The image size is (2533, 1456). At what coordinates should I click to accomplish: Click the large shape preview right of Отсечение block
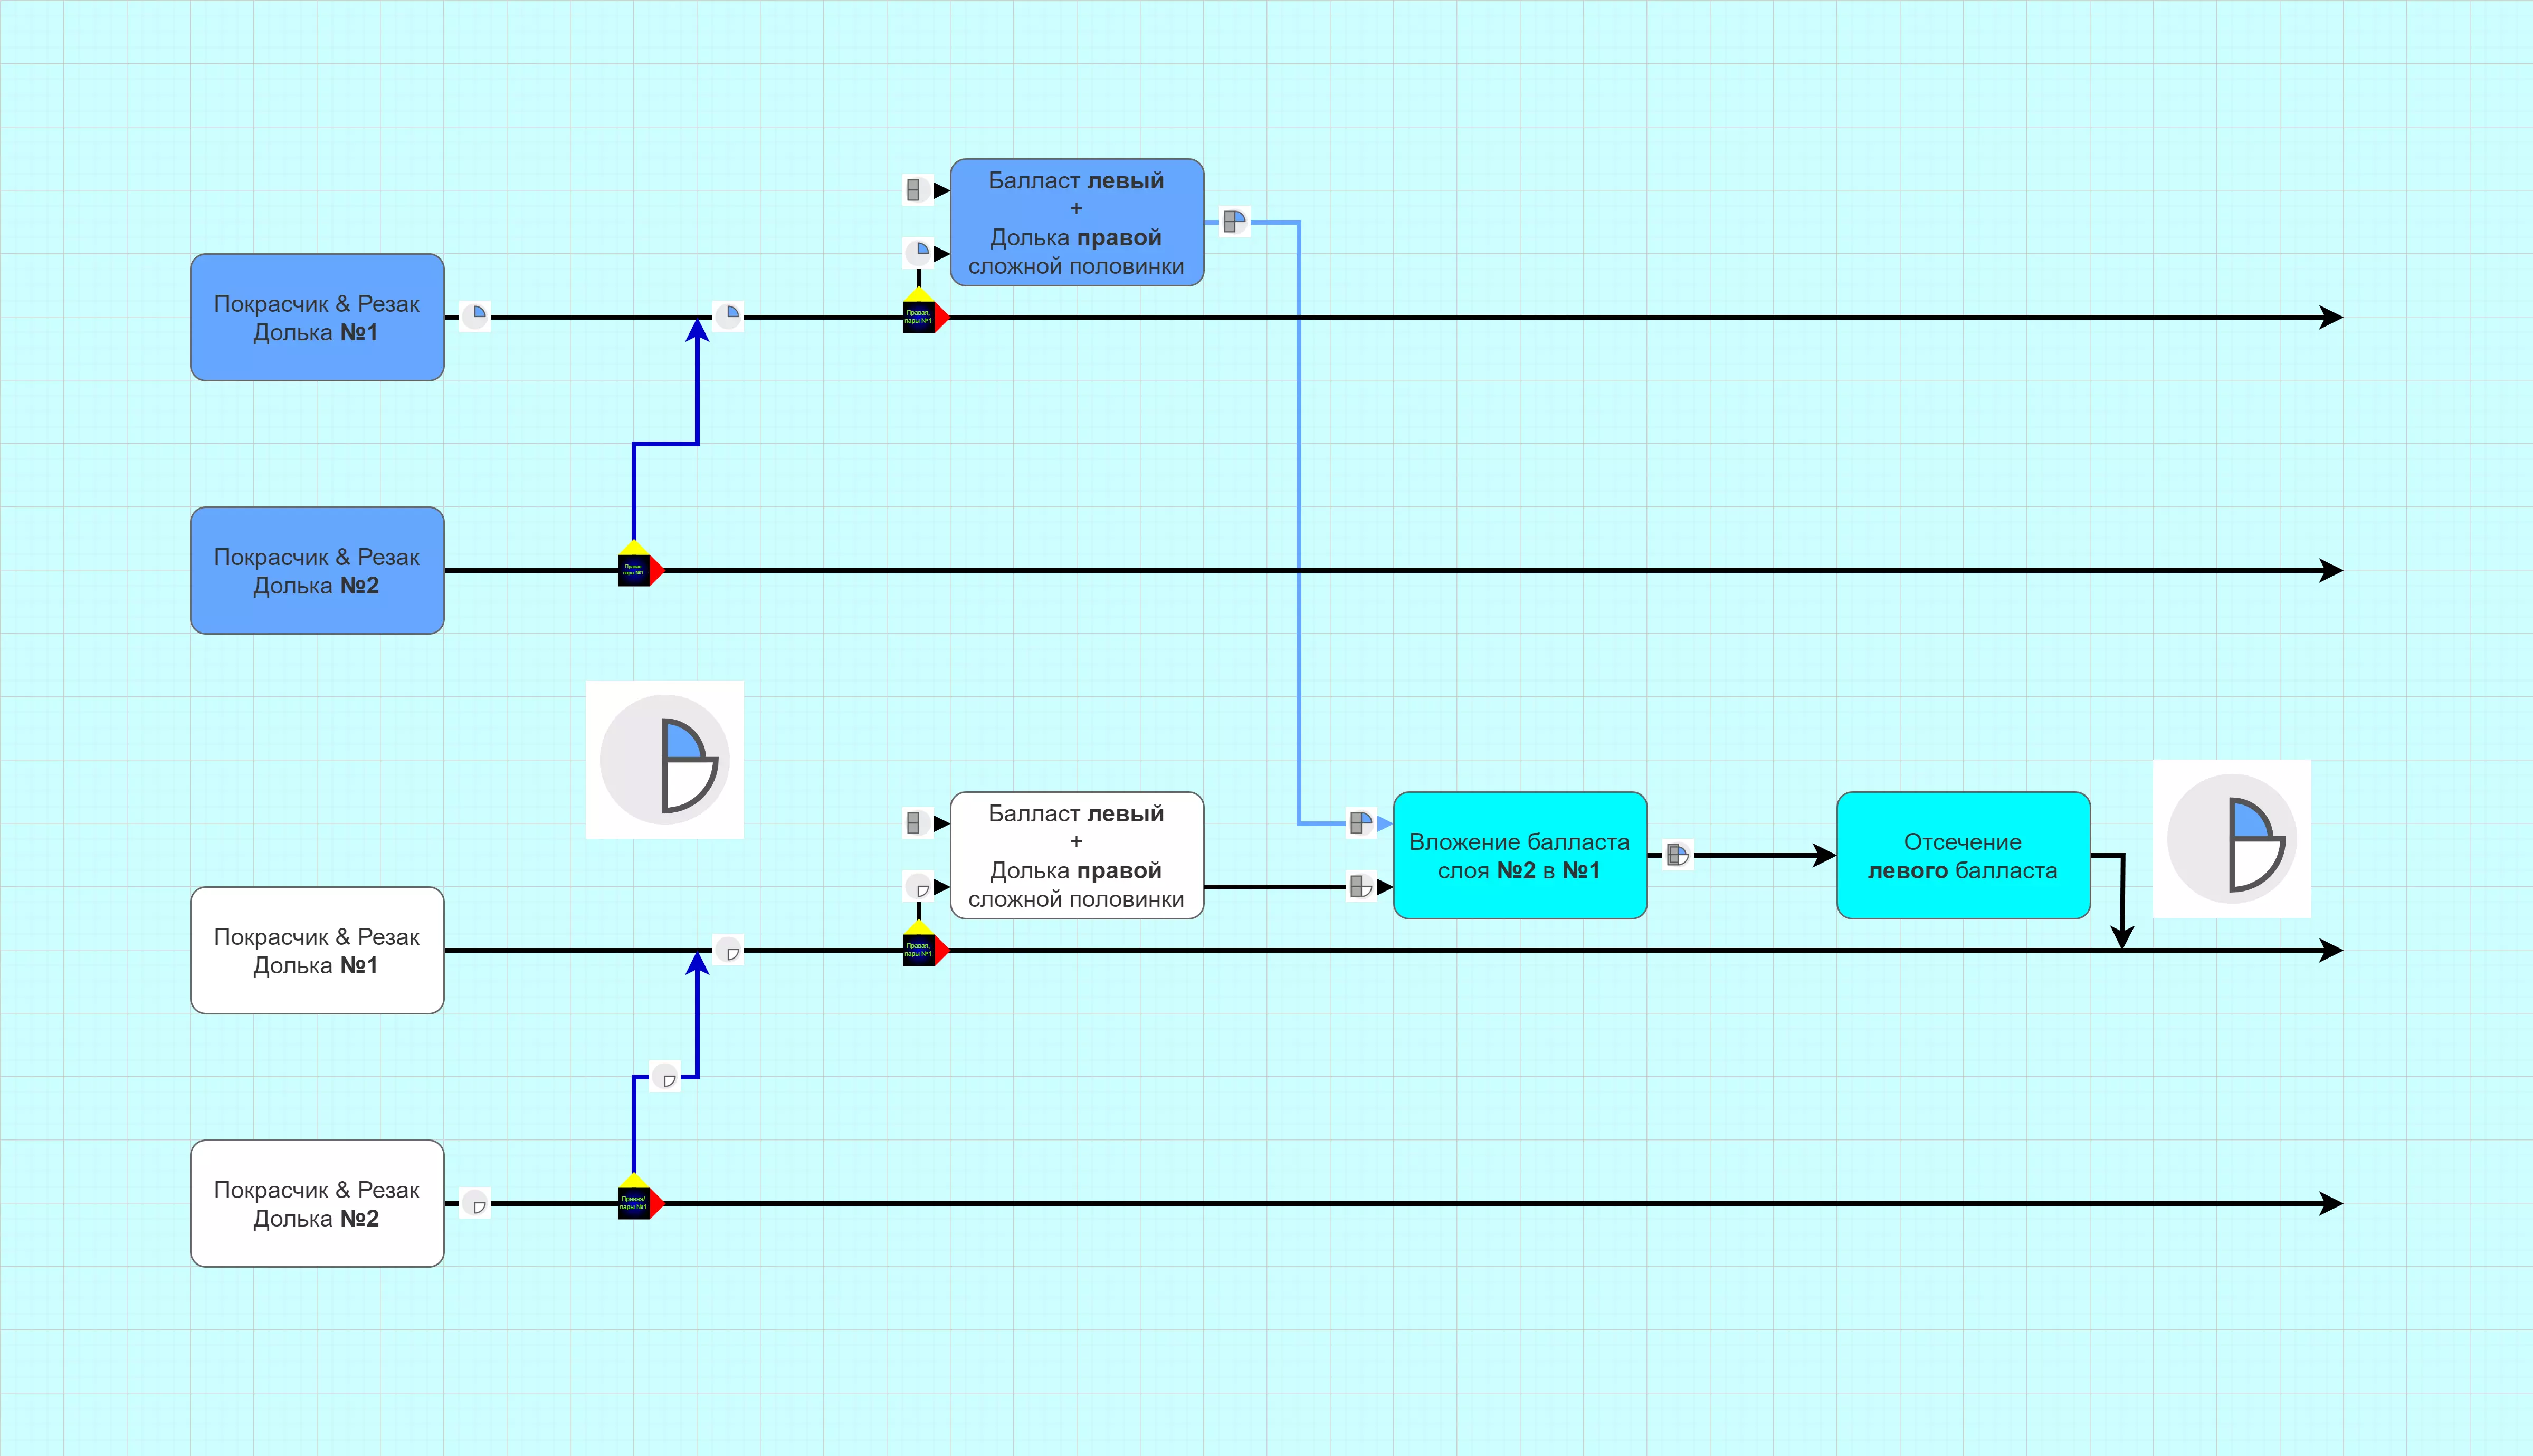tap(2231, 838)
